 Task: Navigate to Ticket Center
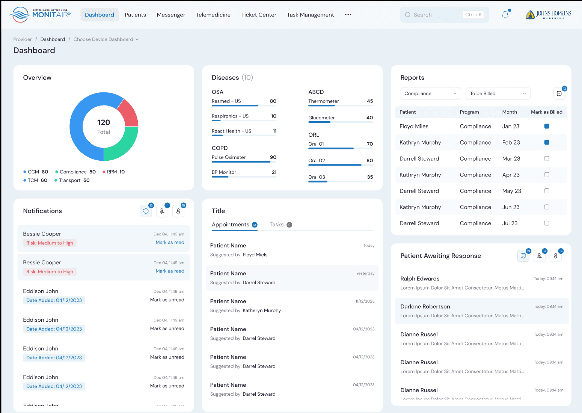tap(259, 15)
